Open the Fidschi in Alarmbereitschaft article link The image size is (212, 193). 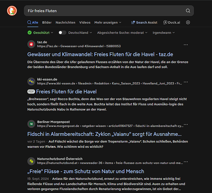click(104, 134)
